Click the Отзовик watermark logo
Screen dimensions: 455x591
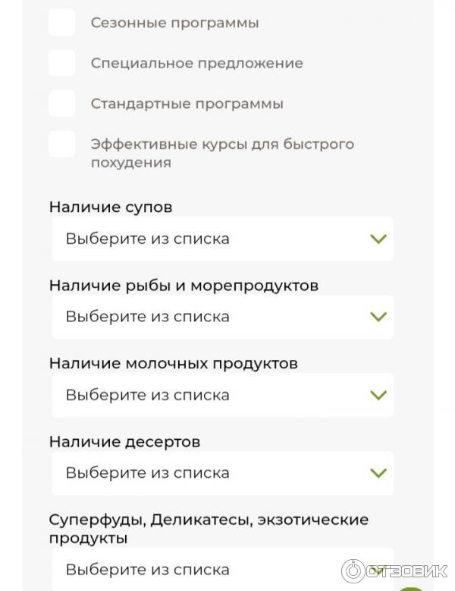(394, 571)
